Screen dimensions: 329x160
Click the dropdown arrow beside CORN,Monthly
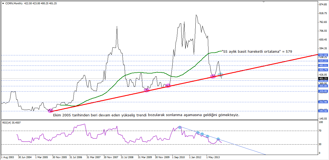click(3, 3)
